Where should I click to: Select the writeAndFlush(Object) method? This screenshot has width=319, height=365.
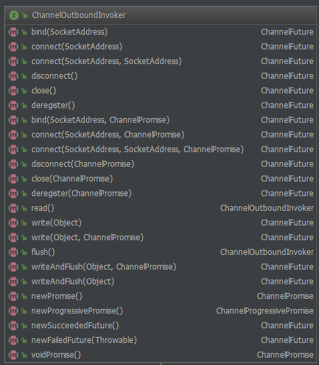pos(73,282)
